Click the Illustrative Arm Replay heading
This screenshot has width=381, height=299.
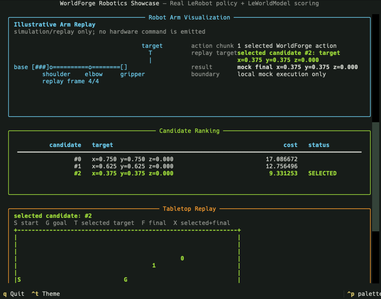[55, 24]
